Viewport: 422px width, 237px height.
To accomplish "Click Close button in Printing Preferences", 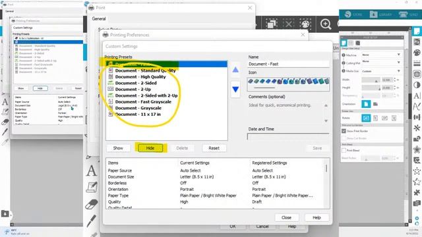I will pos(286,218).
